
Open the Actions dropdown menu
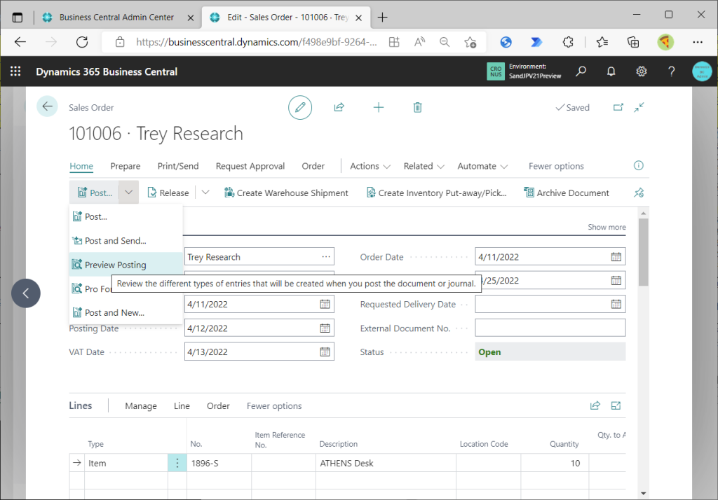[x=370, y=166]
